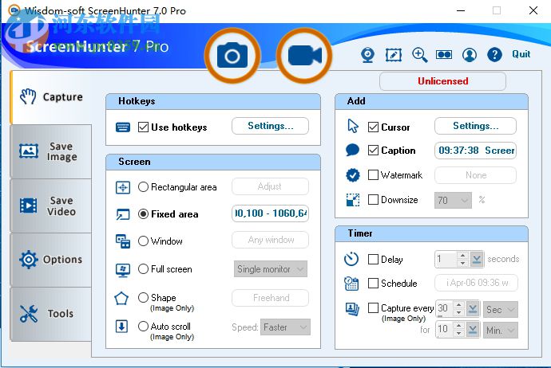Click the dual-lens recorder icon

coord(444,55)
